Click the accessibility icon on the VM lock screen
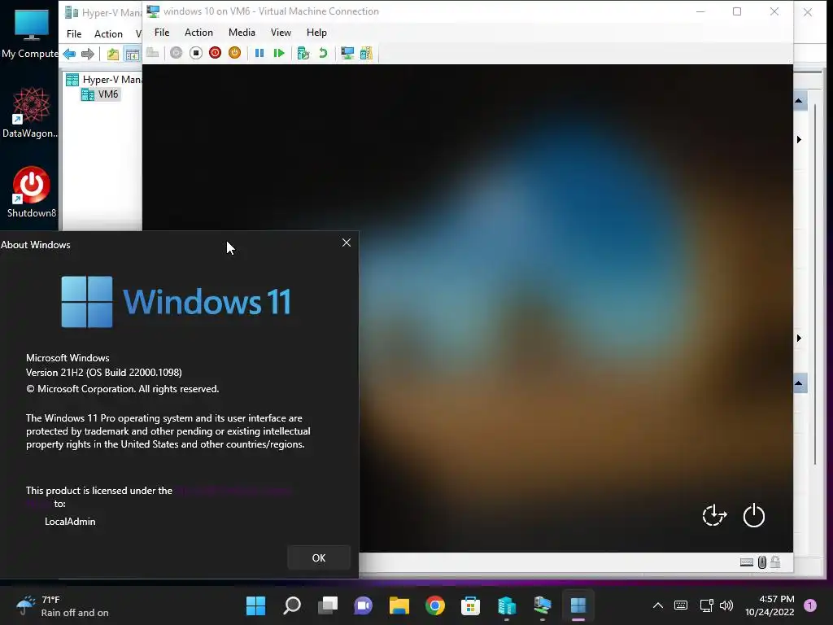 click(x=714, y=515)
